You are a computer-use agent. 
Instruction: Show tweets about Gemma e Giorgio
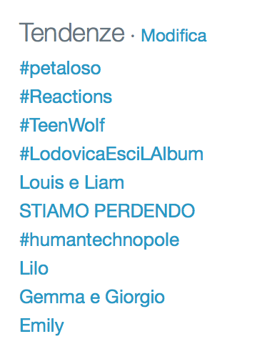[92, 298]
